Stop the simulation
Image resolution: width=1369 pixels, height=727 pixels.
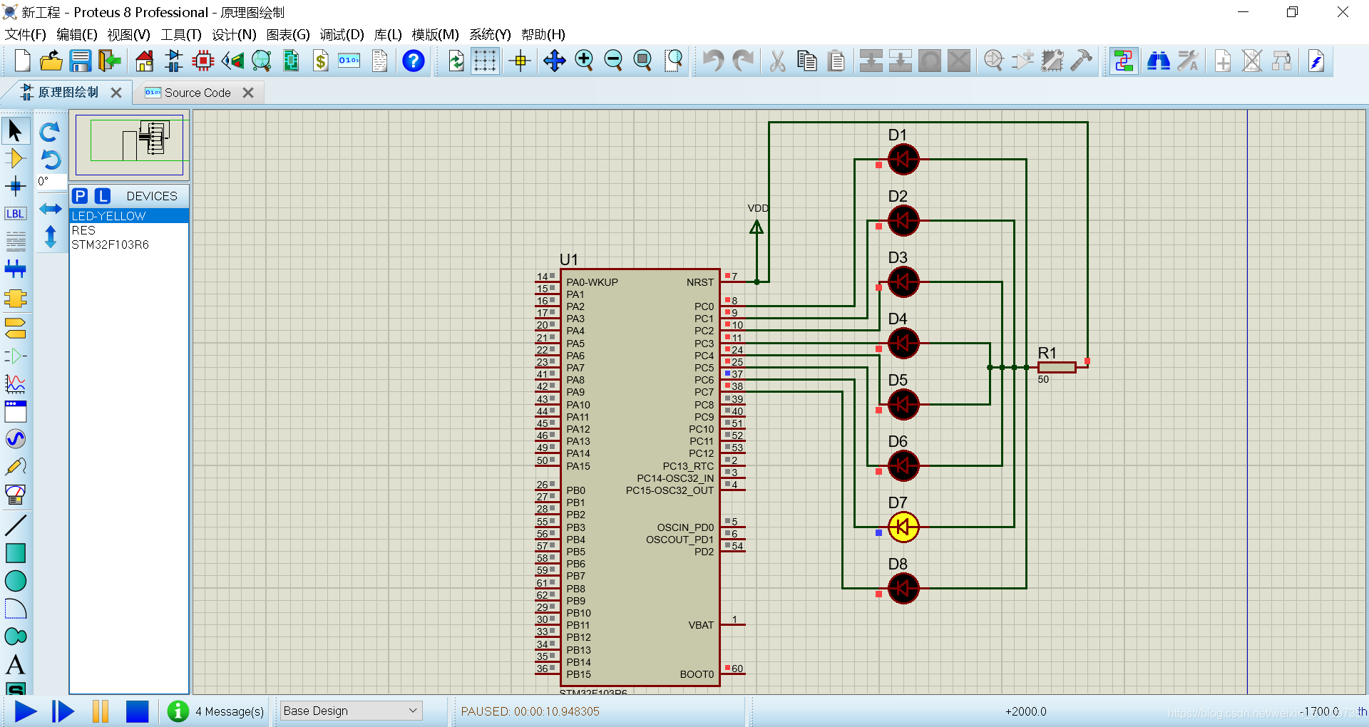click(137, 711)
